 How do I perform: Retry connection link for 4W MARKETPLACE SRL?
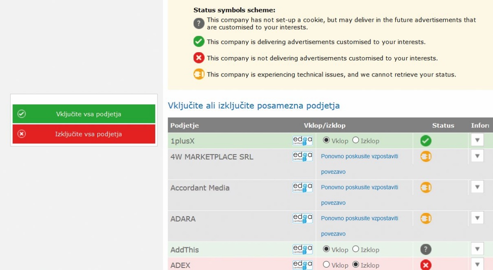359,164
